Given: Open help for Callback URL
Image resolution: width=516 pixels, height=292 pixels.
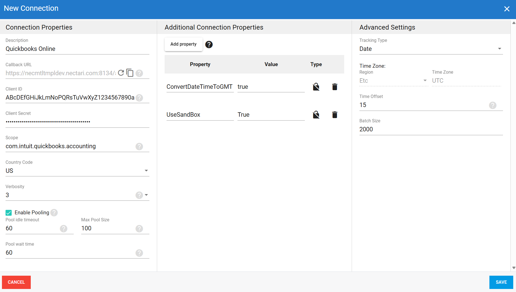Looking at the screenshot, I should pos(139,73).
